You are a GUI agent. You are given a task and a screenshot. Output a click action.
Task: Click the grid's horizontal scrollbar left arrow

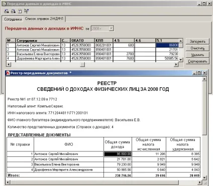pos(9,64)
